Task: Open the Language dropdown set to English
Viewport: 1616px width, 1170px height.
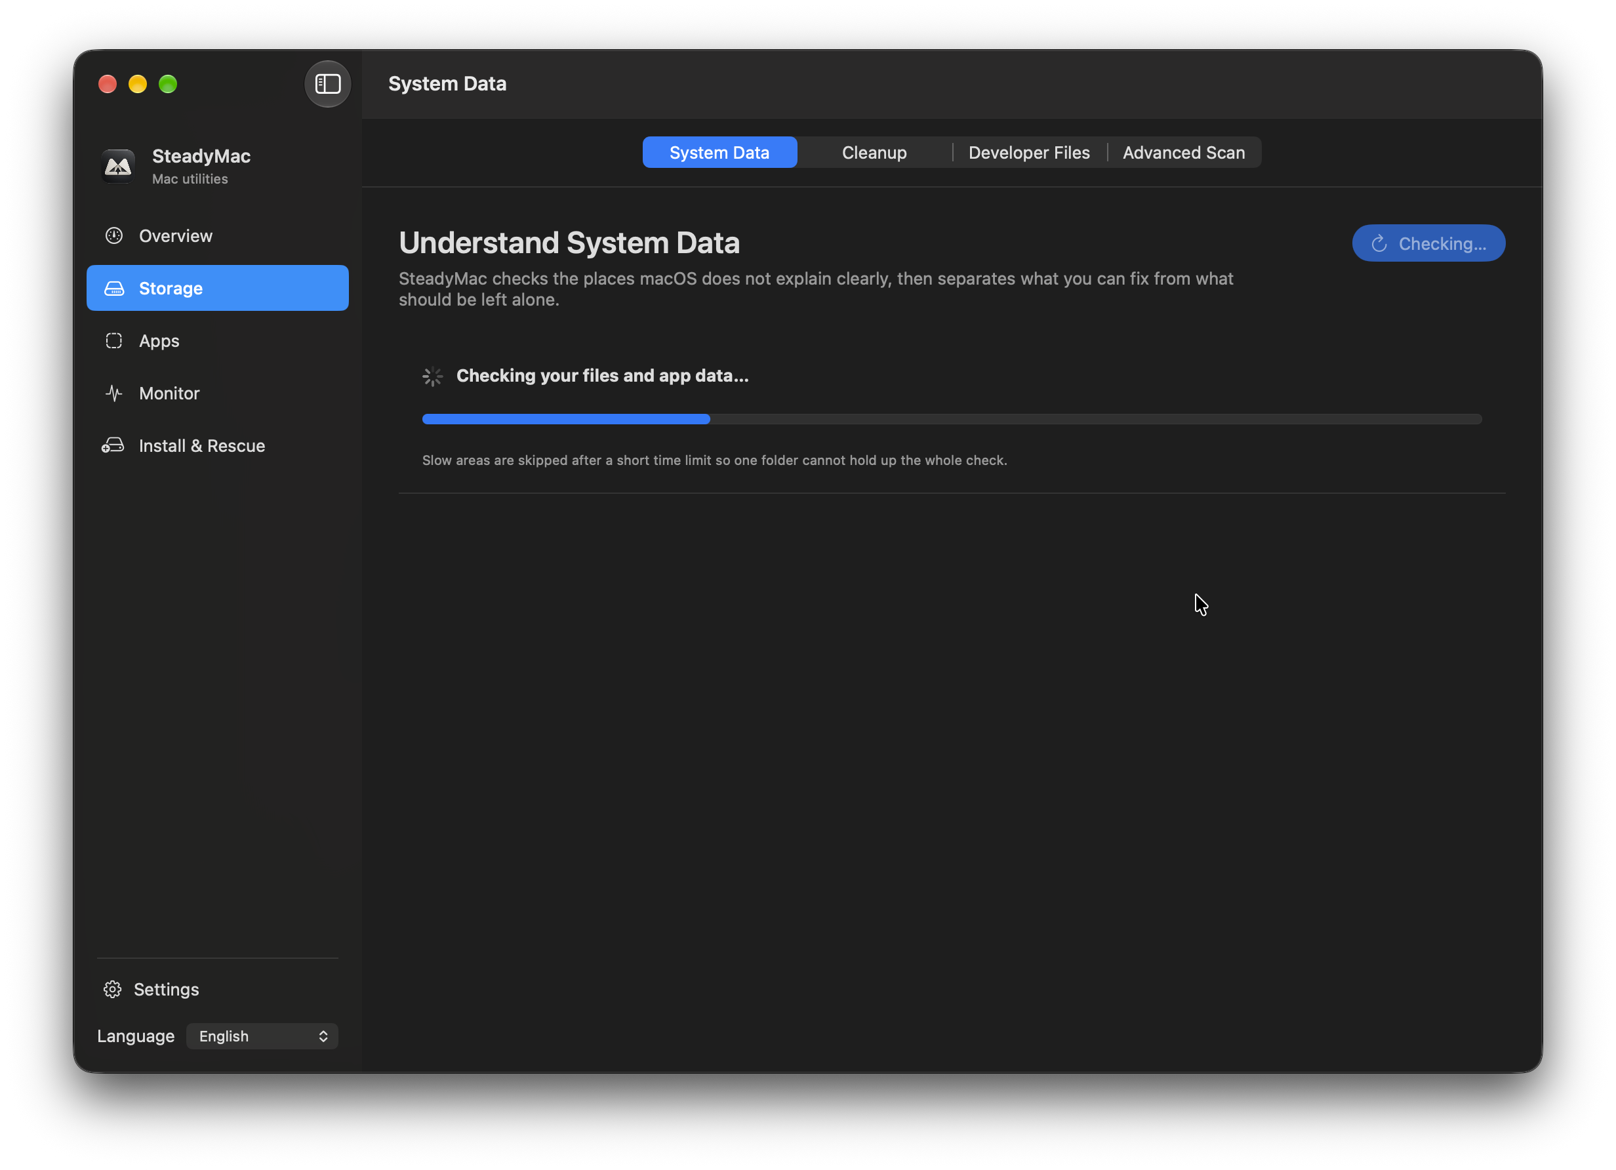Action: [x=262, y=1037]
